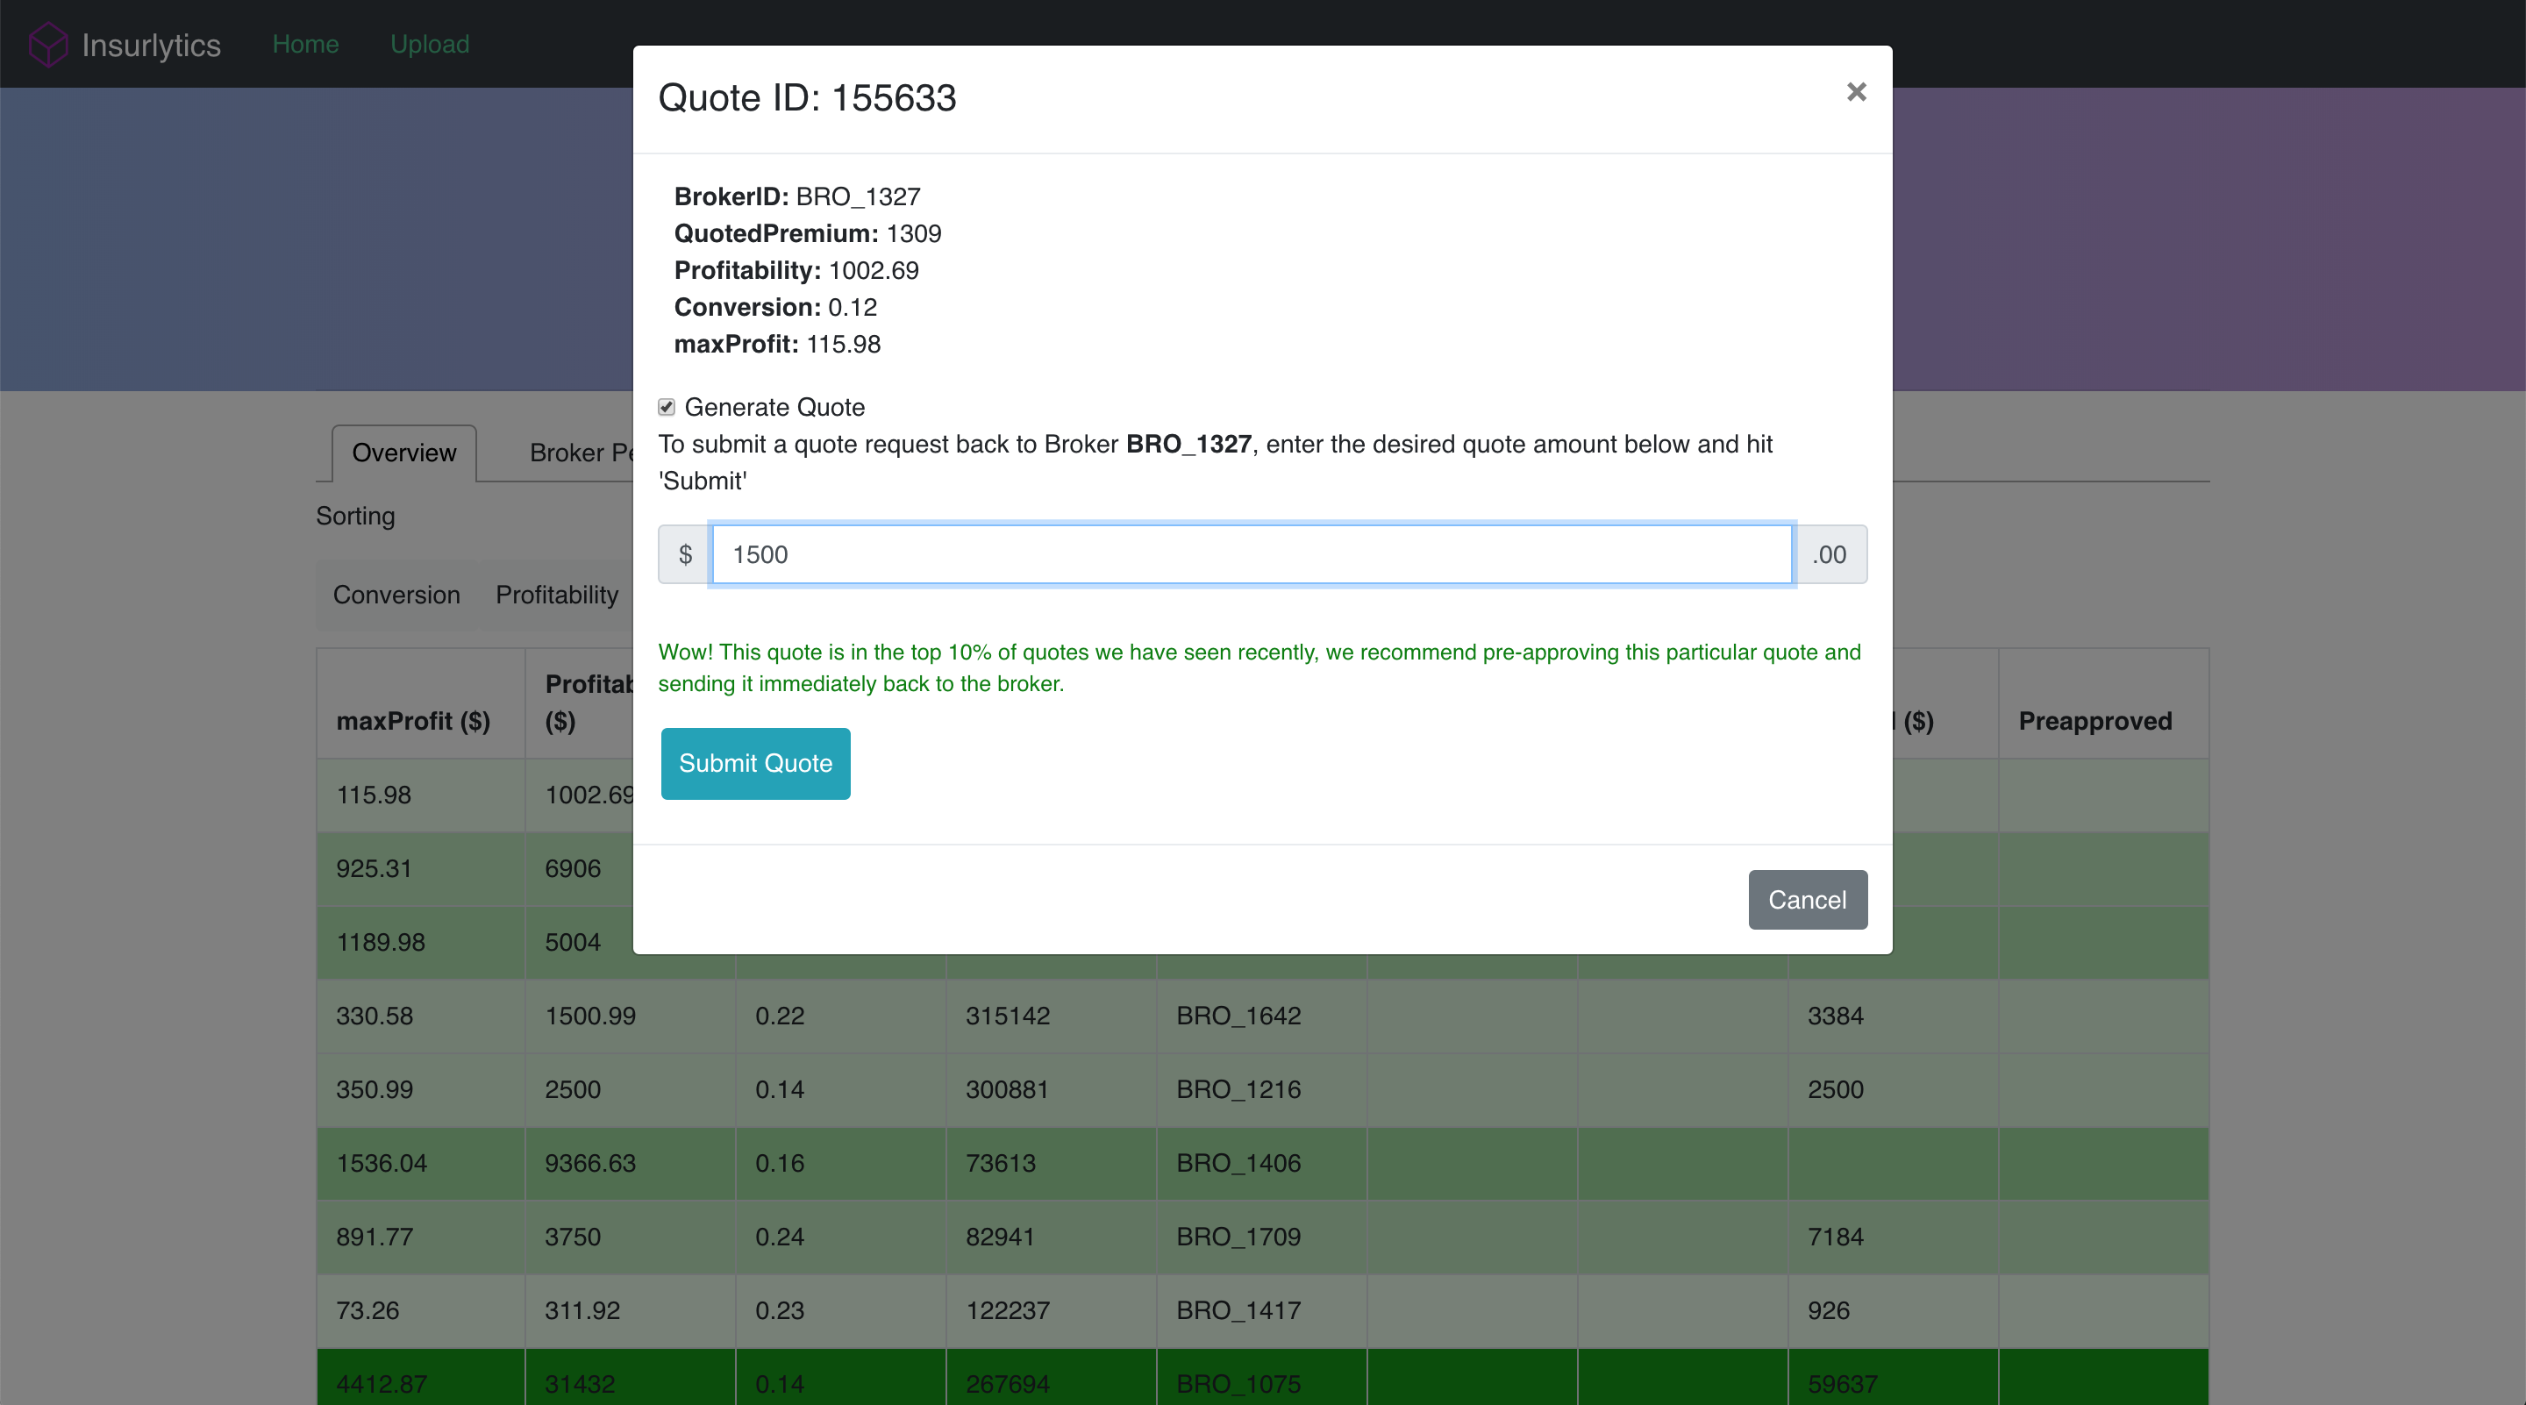
Task: Sort by Conversion
Action: point(396,596)
